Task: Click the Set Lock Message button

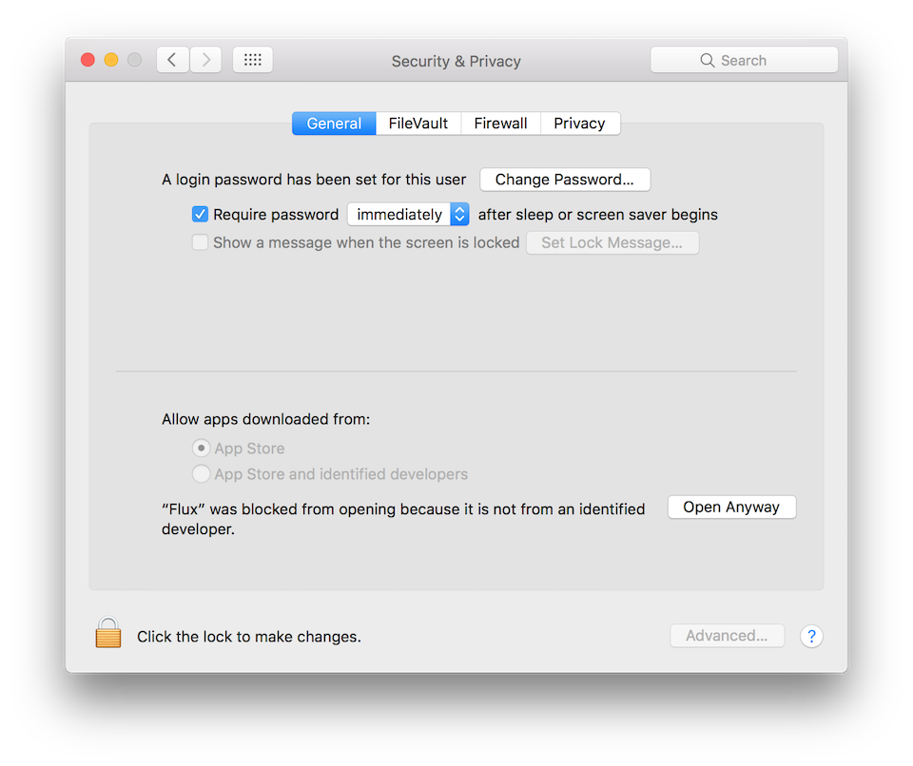Action: click(x=612, y=242)
